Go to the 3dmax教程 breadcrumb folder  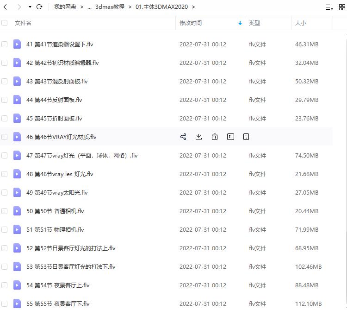click(109, 7)
